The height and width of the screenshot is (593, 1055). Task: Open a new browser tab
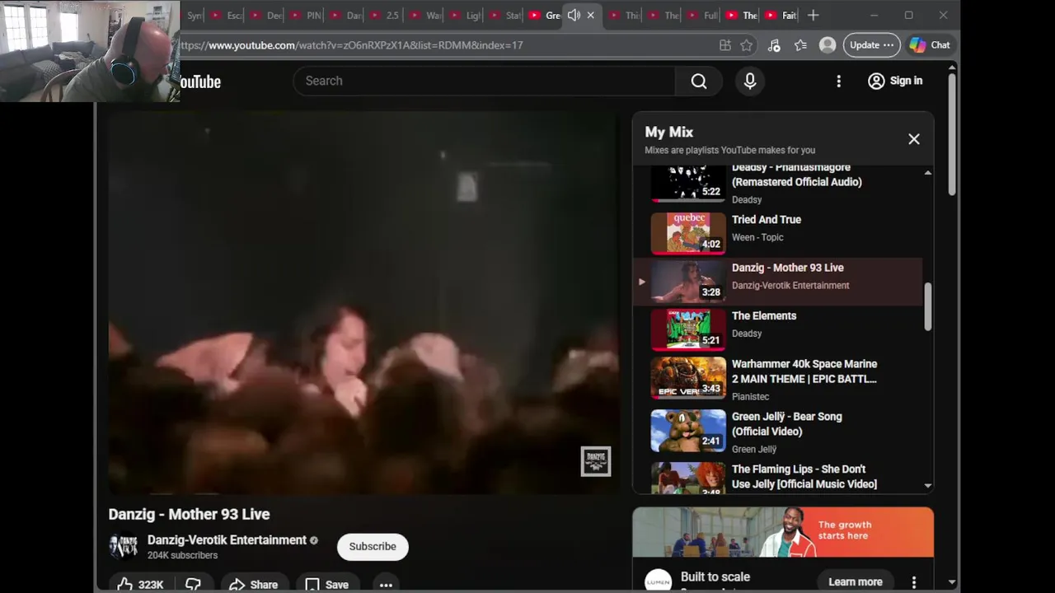click(813, 15)
